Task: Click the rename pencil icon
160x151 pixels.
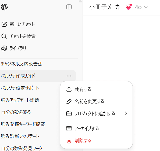Action: [x=69, y=101]
